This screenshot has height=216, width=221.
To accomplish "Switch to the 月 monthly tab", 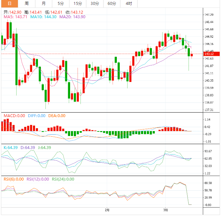I will (x=44, y=4).
